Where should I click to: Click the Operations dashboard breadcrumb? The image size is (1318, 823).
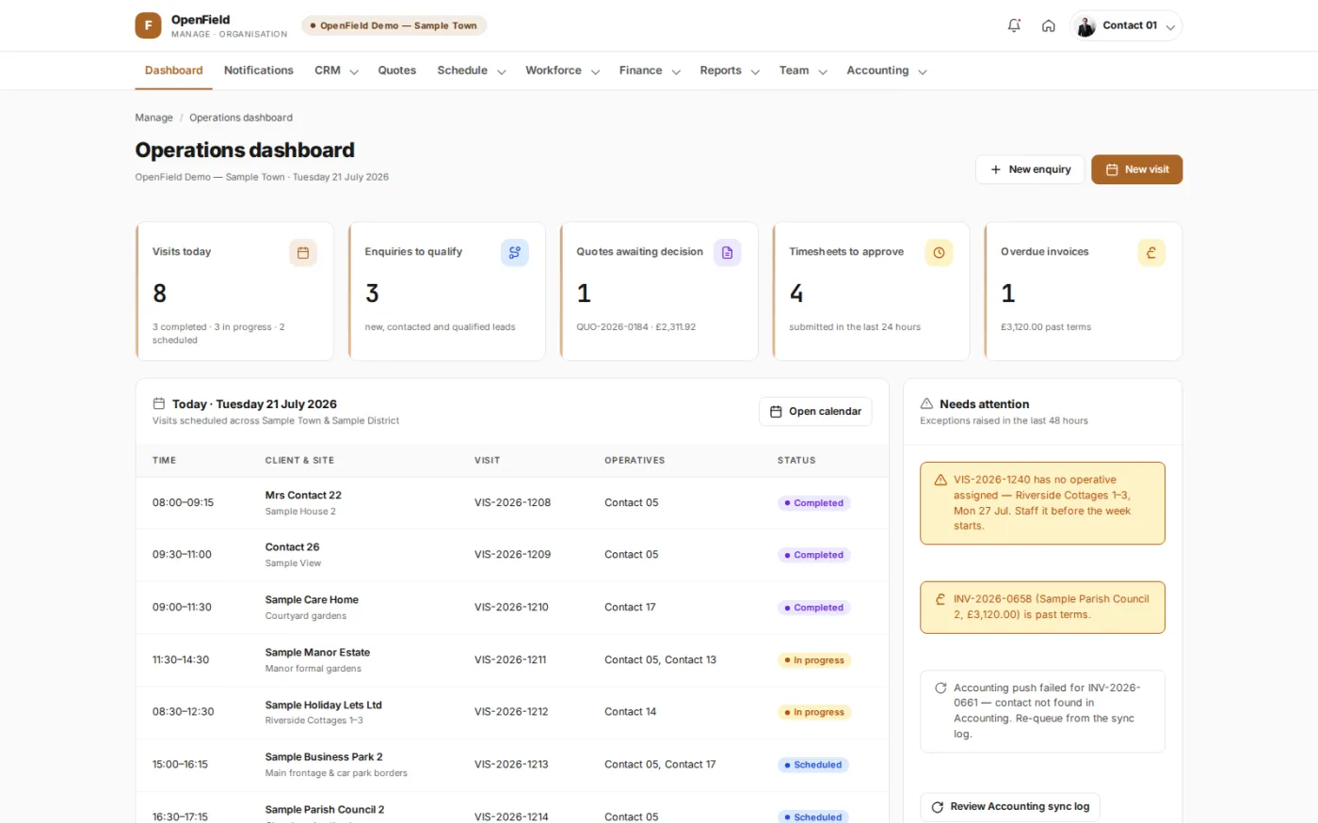pyautogui.click(x=241, y=118)
